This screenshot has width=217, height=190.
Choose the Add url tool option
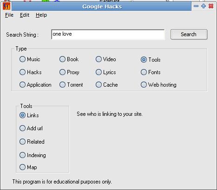[31, 128]
